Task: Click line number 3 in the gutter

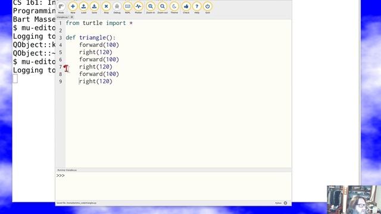Action: pyautogui.click(x=61, y=38)
